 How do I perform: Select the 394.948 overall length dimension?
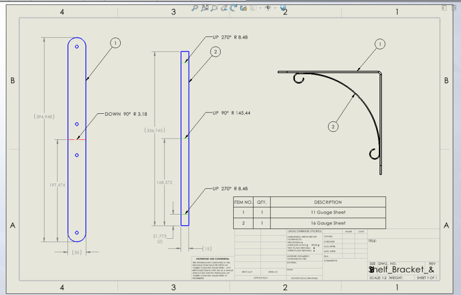coord(44,116)
